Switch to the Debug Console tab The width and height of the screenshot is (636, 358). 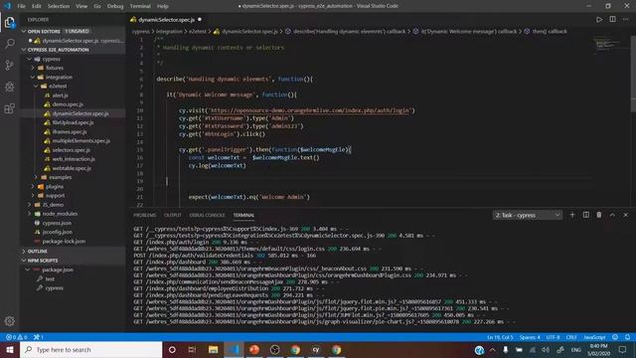click(x=207, y=215)
